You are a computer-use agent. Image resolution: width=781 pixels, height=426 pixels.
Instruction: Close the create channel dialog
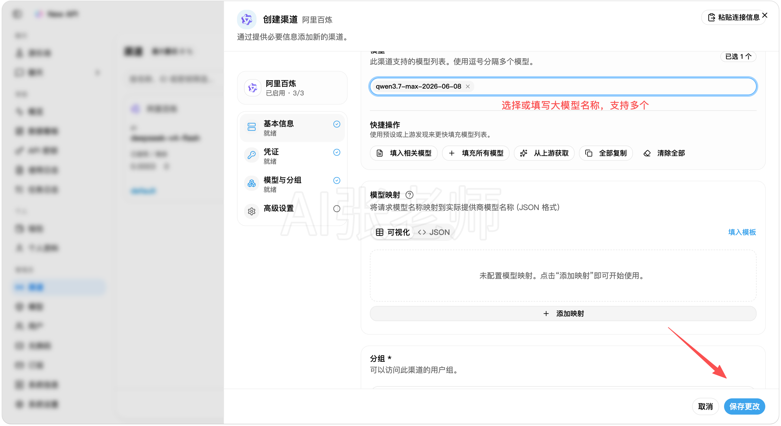coord(765,15)
